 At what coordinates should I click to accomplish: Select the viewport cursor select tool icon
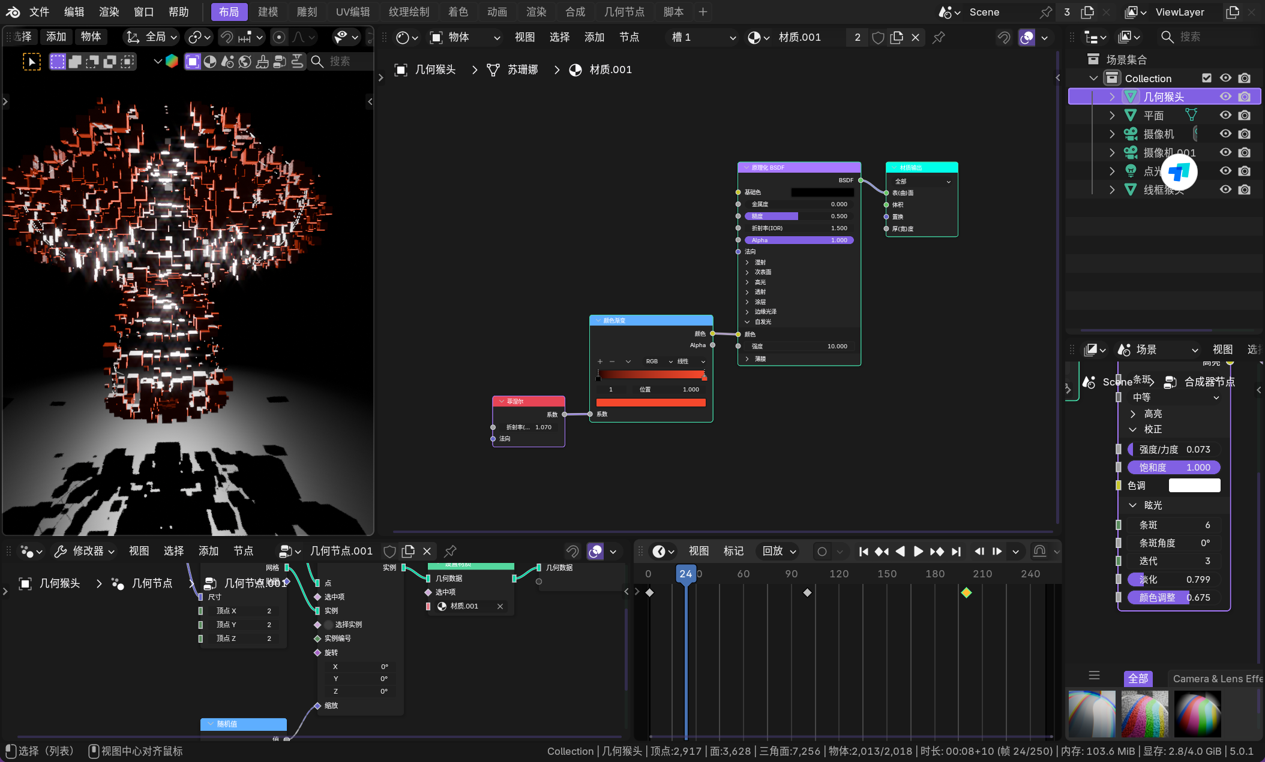(x=31, y=61)
